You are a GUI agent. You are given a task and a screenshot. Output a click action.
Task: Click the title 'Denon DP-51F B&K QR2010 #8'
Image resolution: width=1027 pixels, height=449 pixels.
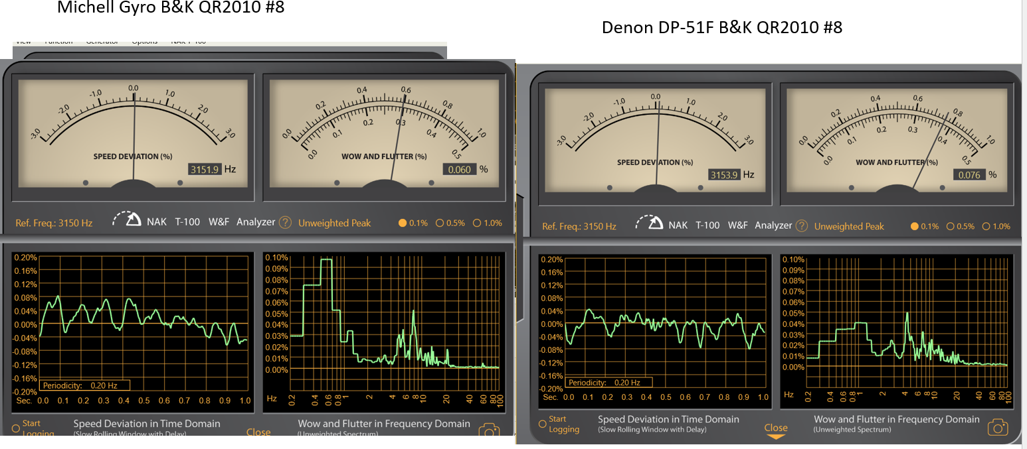pos(722,28)
